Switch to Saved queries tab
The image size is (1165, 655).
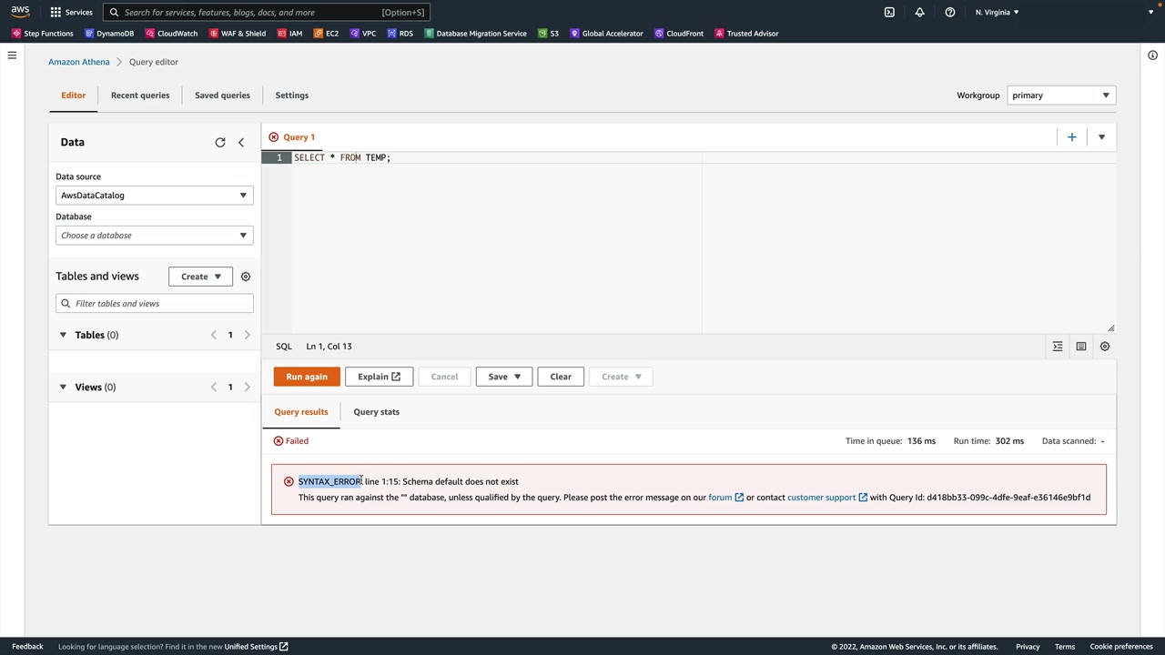(x=222, y=96)
